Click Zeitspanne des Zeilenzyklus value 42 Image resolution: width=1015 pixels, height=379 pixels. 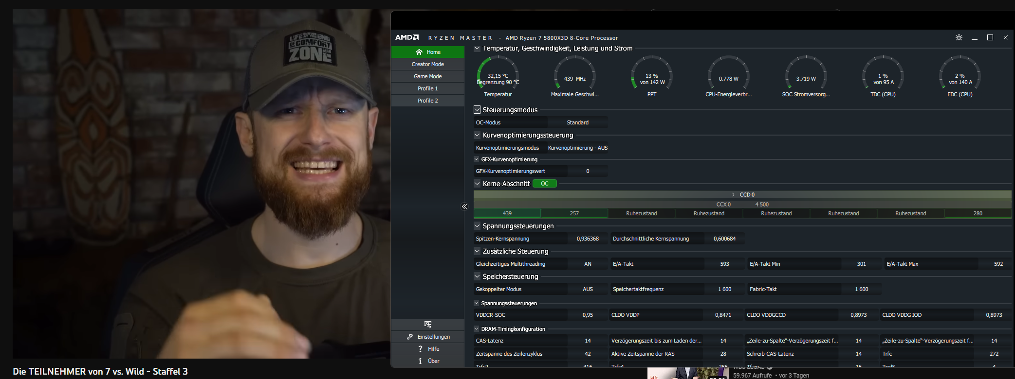point(588,354)
